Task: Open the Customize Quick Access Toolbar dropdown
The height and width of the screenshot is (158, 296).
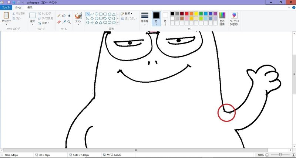Action: 23,3
